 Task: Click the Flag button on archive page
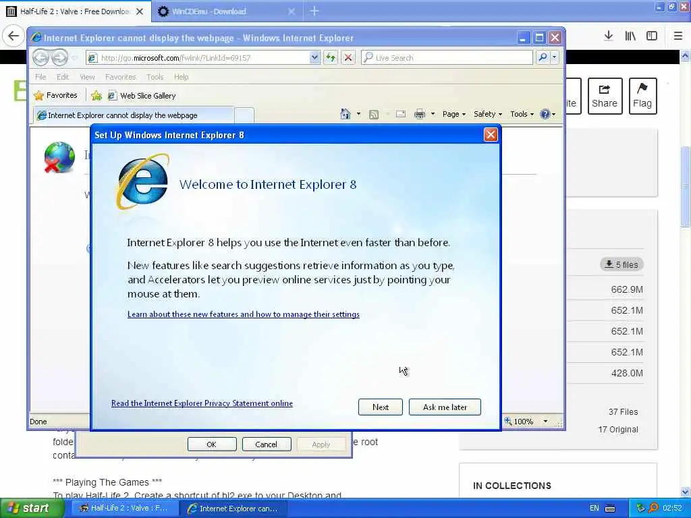point(642,96)
